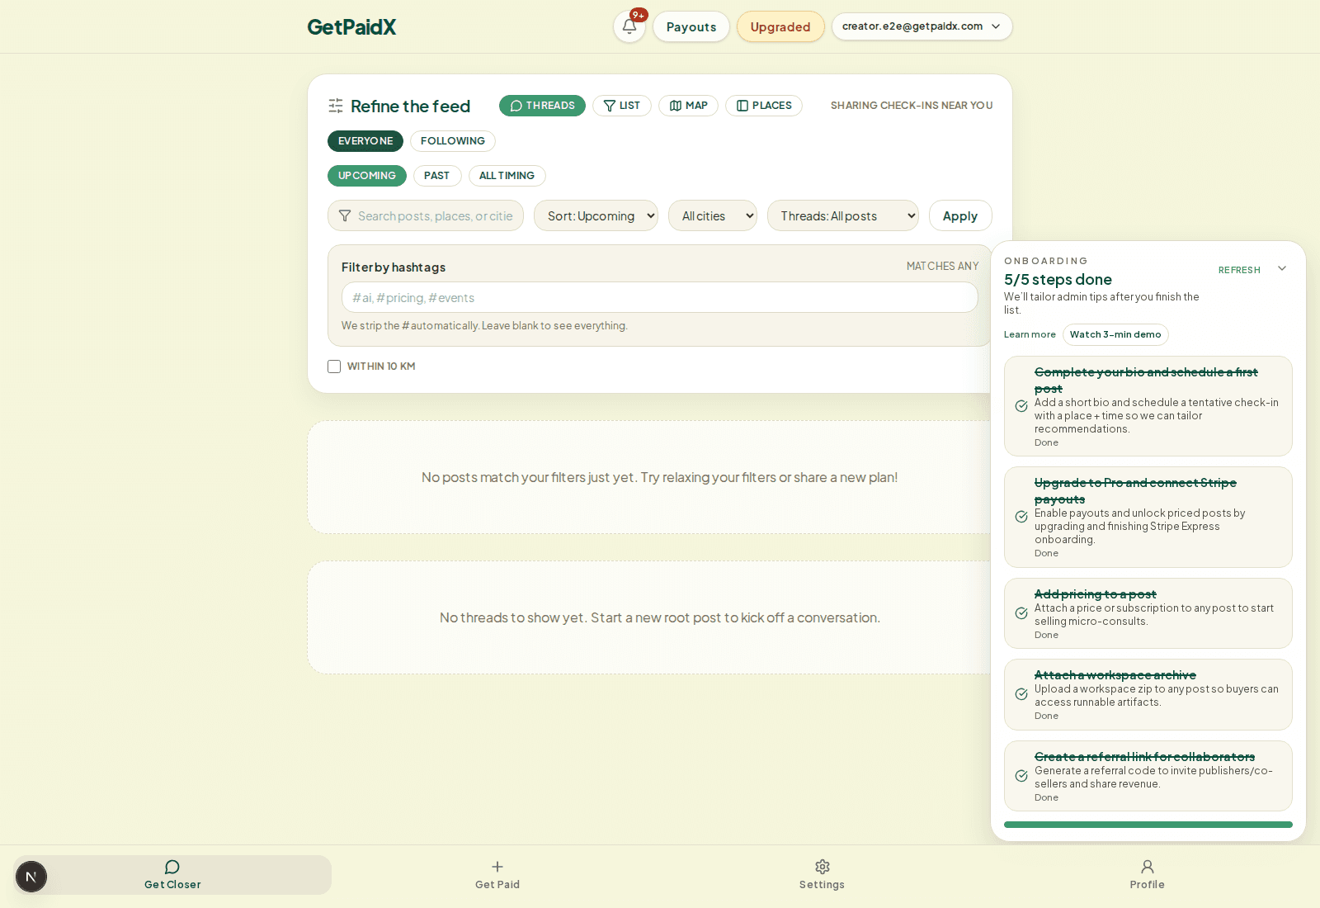Click the List filter icon

click(x=610, y=106)
